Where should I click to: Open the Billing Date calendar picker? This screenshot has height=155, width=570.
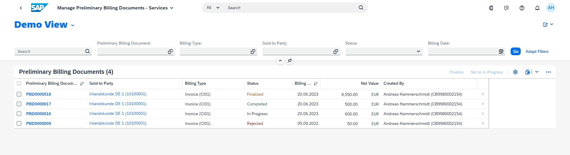coord(501,51)
